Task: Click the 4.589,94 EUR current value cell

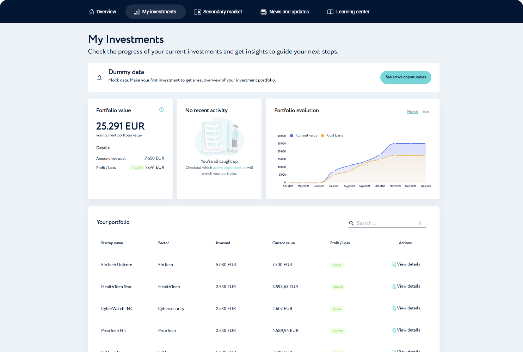Action: coord(285,331)
